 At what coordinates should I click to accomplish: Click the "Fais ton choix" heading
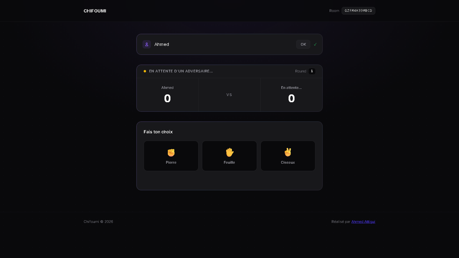coord(158,132)
